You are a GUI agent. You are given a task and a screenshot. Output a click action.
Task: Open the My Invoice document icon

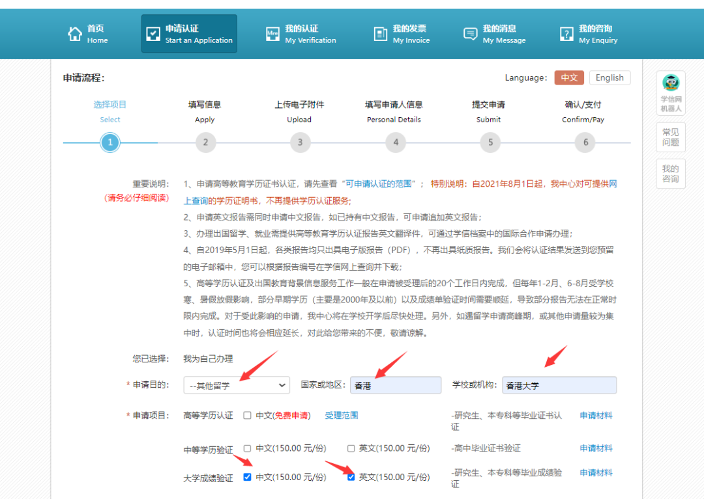(381, 34)
